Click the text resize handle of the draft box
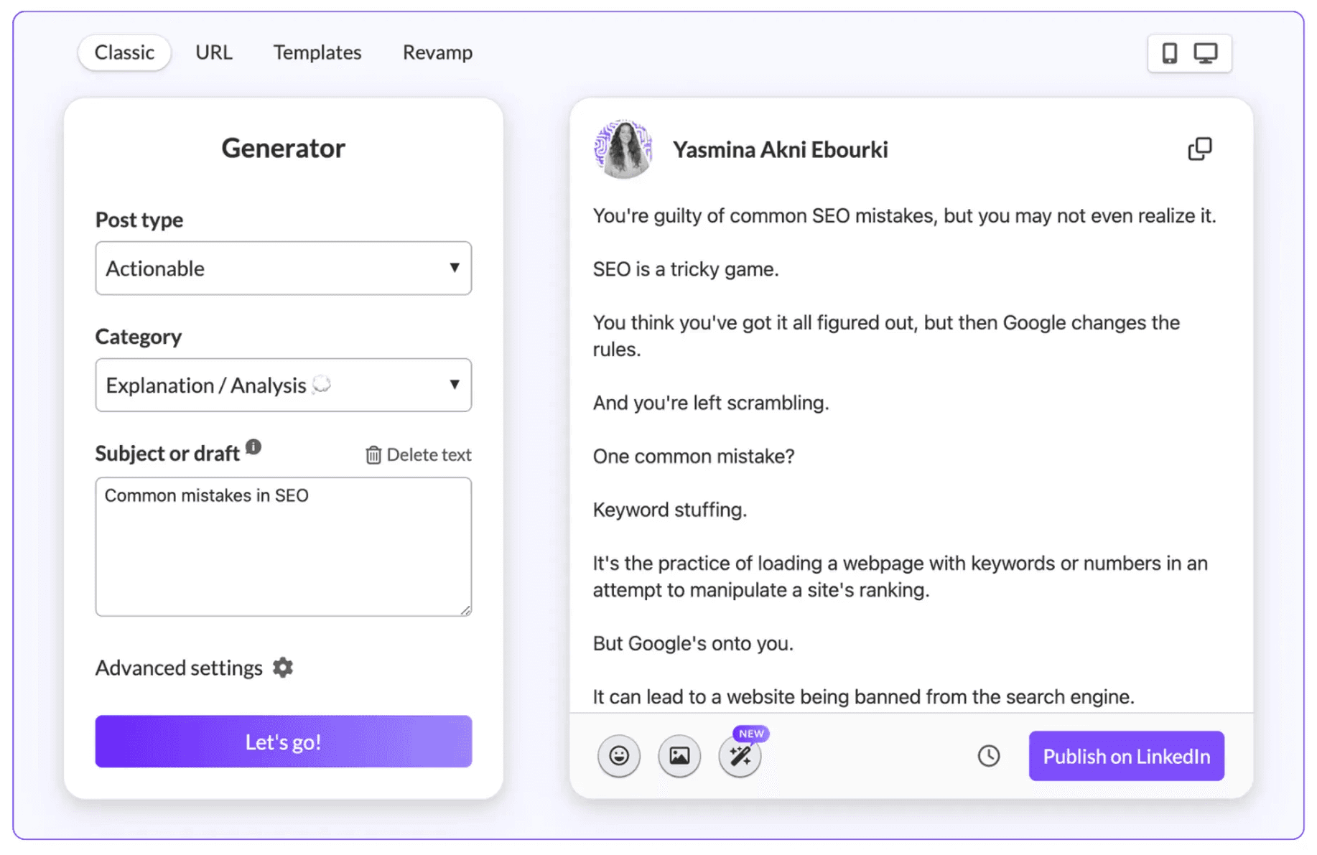 coord(465,609)
